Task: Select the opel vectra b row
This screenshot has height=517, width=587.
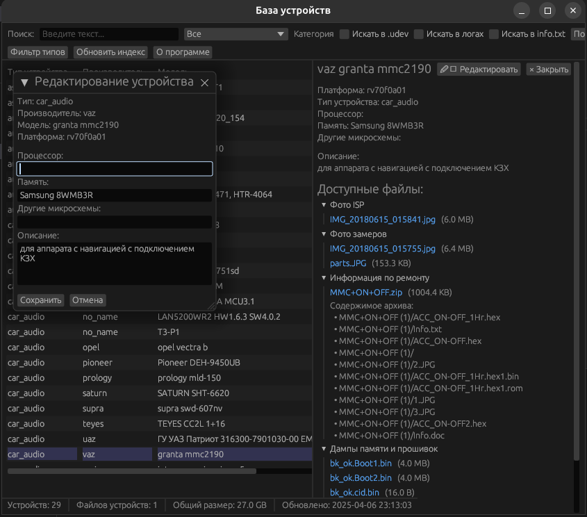Action: 160,347
